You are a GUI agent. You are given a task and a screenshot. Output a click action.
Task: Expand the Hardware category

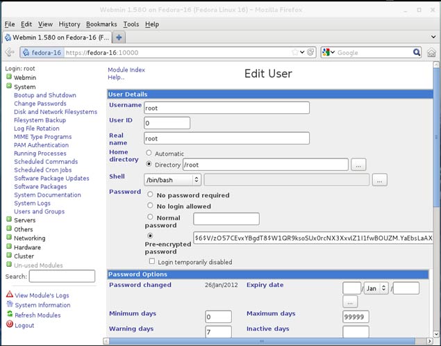[x=27, y=247]
